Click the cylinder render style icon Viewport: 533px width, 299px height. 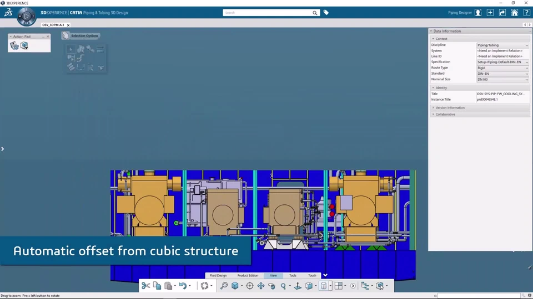point(324,286)
